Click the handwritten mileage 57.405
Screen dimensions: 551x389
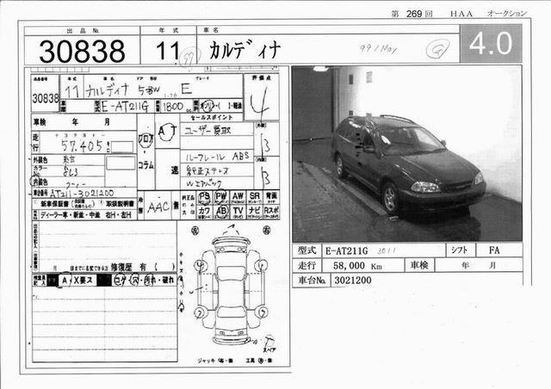tap(83, 145)
